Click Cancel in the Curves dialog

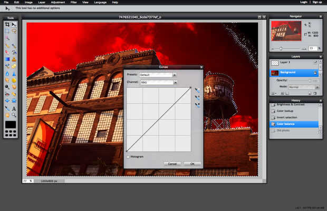[172, 164]
